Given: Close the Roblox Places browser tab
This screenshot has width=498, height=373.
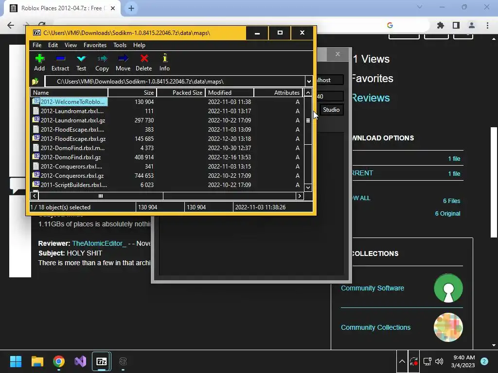Looking at the screenshot, I should point(113,8).
